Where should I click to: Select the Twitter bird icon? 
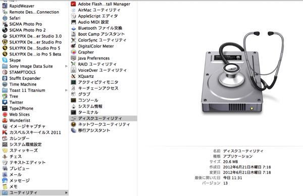click(5, 103)
